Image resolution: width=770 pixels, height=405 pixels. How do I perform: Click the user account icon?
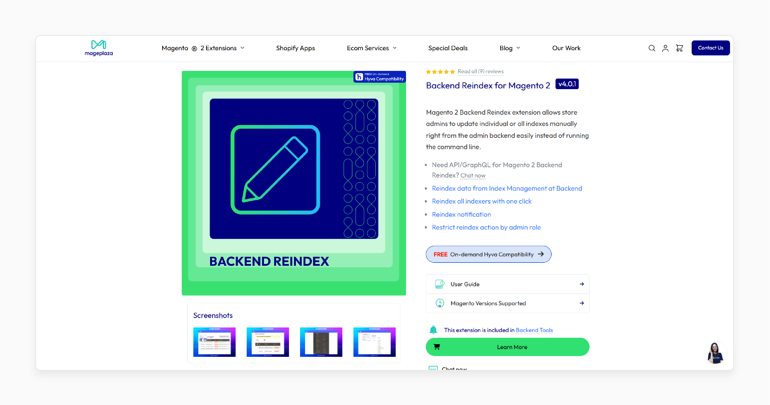pyautogui.click(x=666, y=48)
